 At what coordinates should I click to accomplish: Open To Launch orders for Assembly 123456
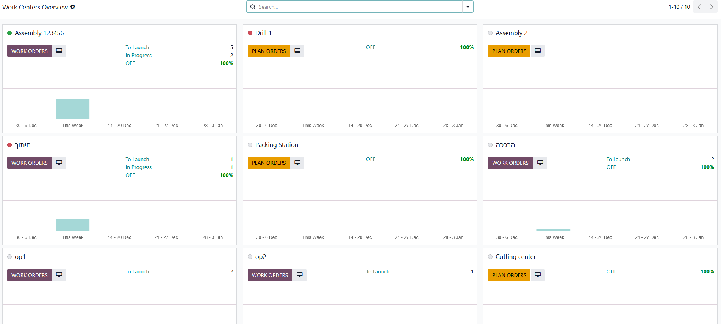[137, 47]
